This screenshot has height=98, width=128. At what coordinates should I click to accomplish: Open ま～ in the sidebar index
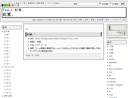click(8, 54)
